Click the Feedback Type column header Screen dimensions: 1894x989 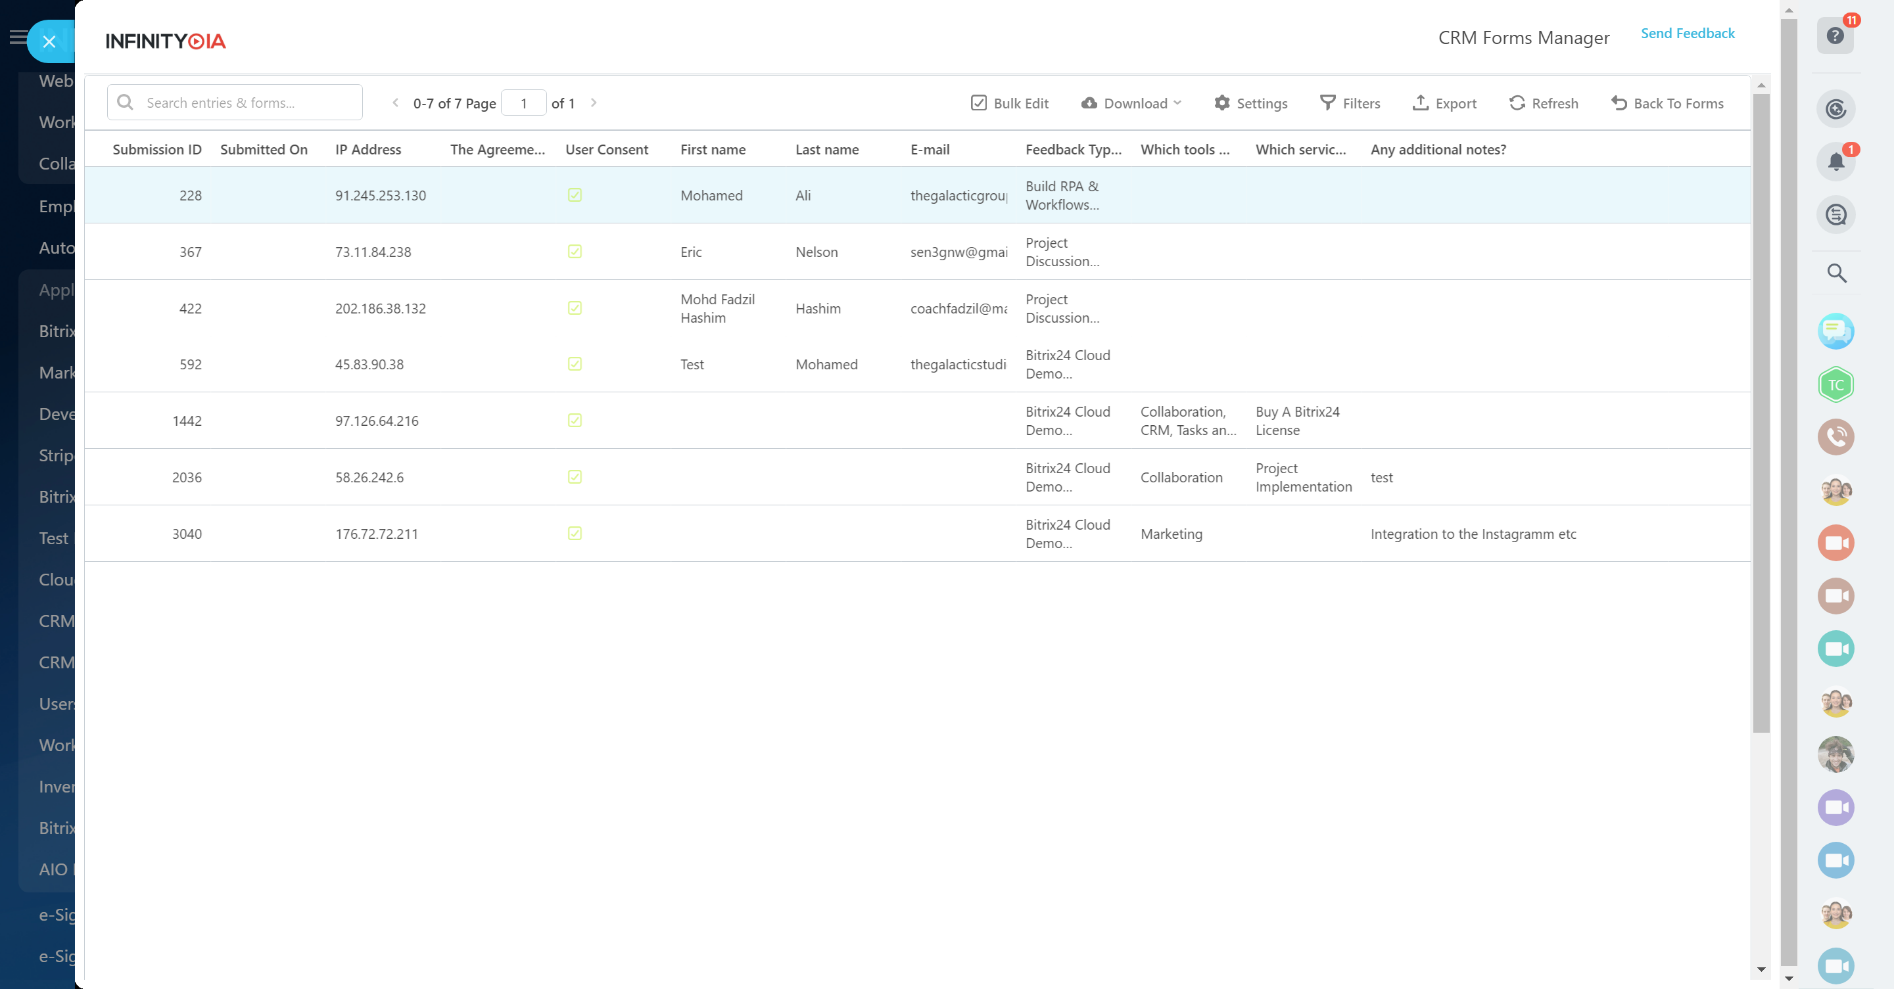[1073, 149]
